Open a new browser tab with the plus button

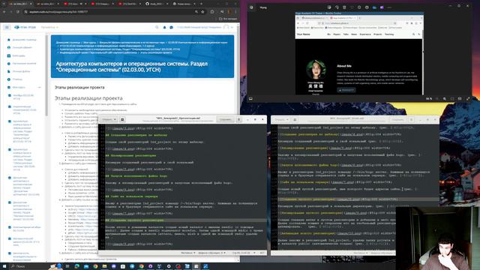pyautogui.click(x=201, y=4)
